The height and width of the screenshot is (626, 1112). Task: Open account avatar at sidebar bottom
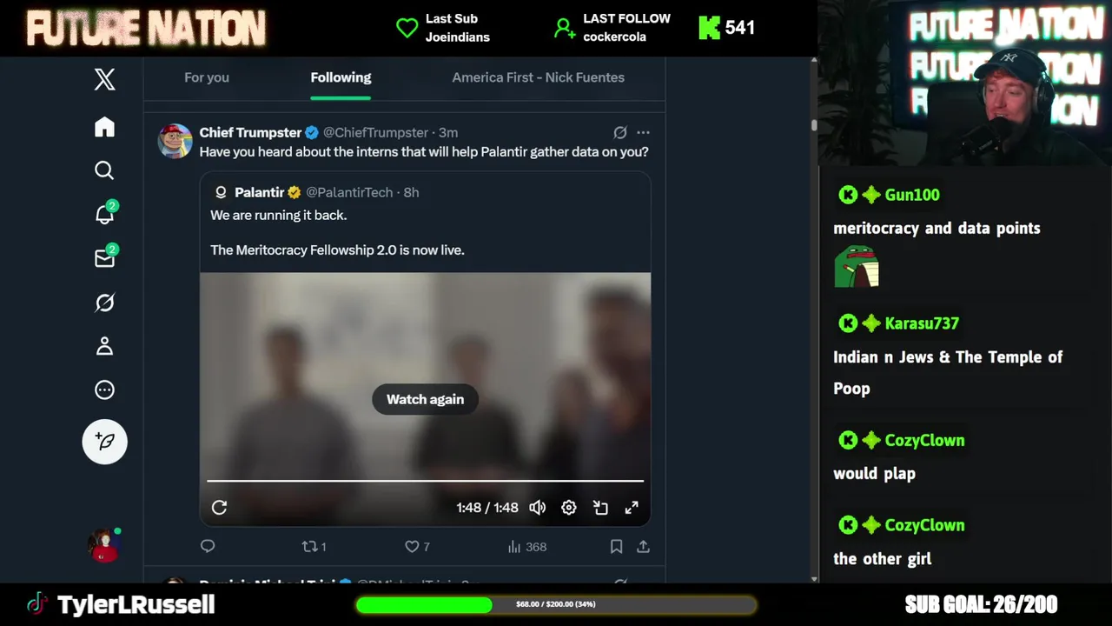point(104,544)
